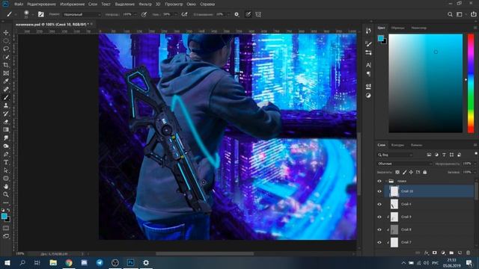Open the Adjustments panel icon

[x=368, y=96]
